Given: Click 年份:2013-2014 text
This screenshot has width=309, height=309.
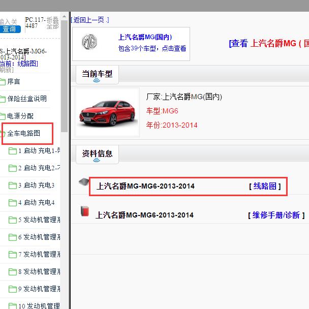Looking at the screenshot, I should pyautogui.click(x=172, y=125).
